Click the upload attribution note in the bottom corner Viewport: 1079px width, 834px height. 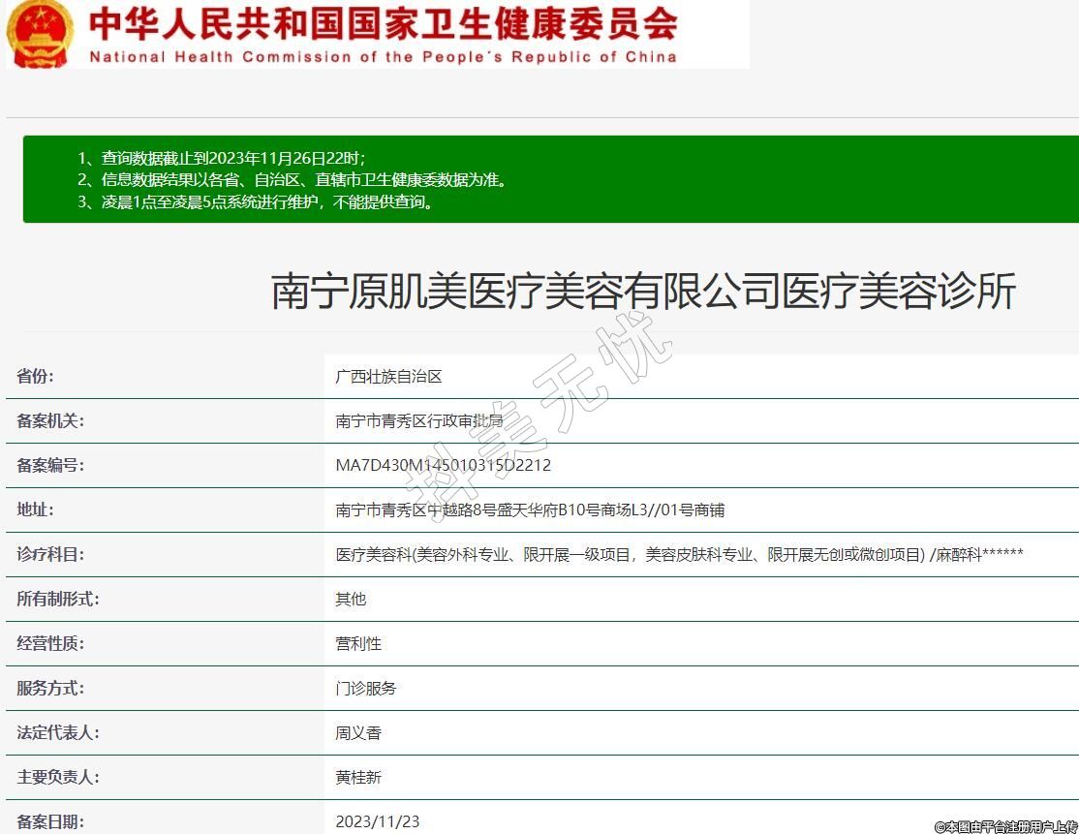[x=1005, y=826]
